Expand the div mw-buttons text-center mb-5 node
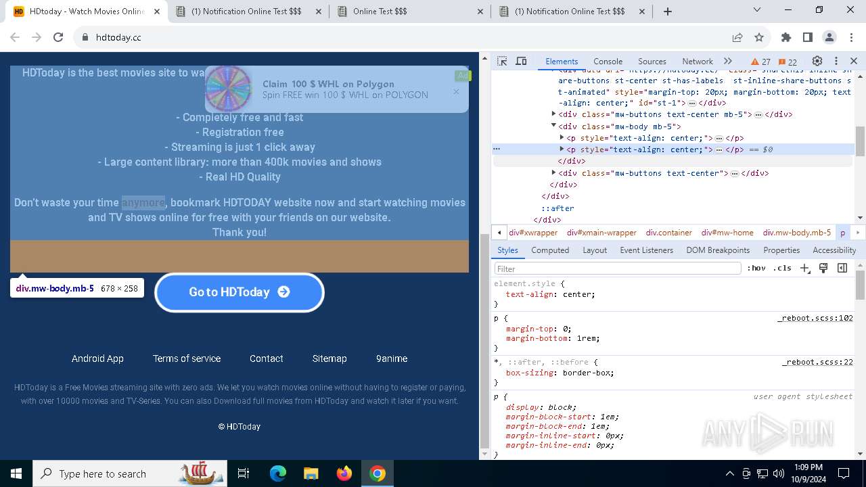This screenshot has width=866, height=487. click(553, 114)
